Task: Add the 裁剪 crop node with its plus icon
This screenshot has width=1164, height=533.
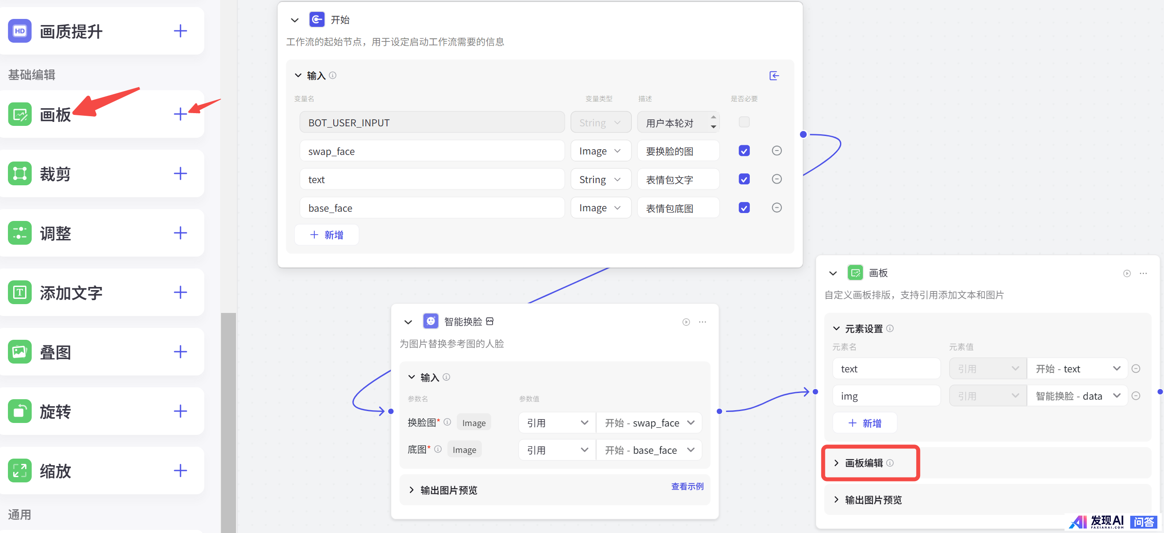Action: click(x=180, y=173)
